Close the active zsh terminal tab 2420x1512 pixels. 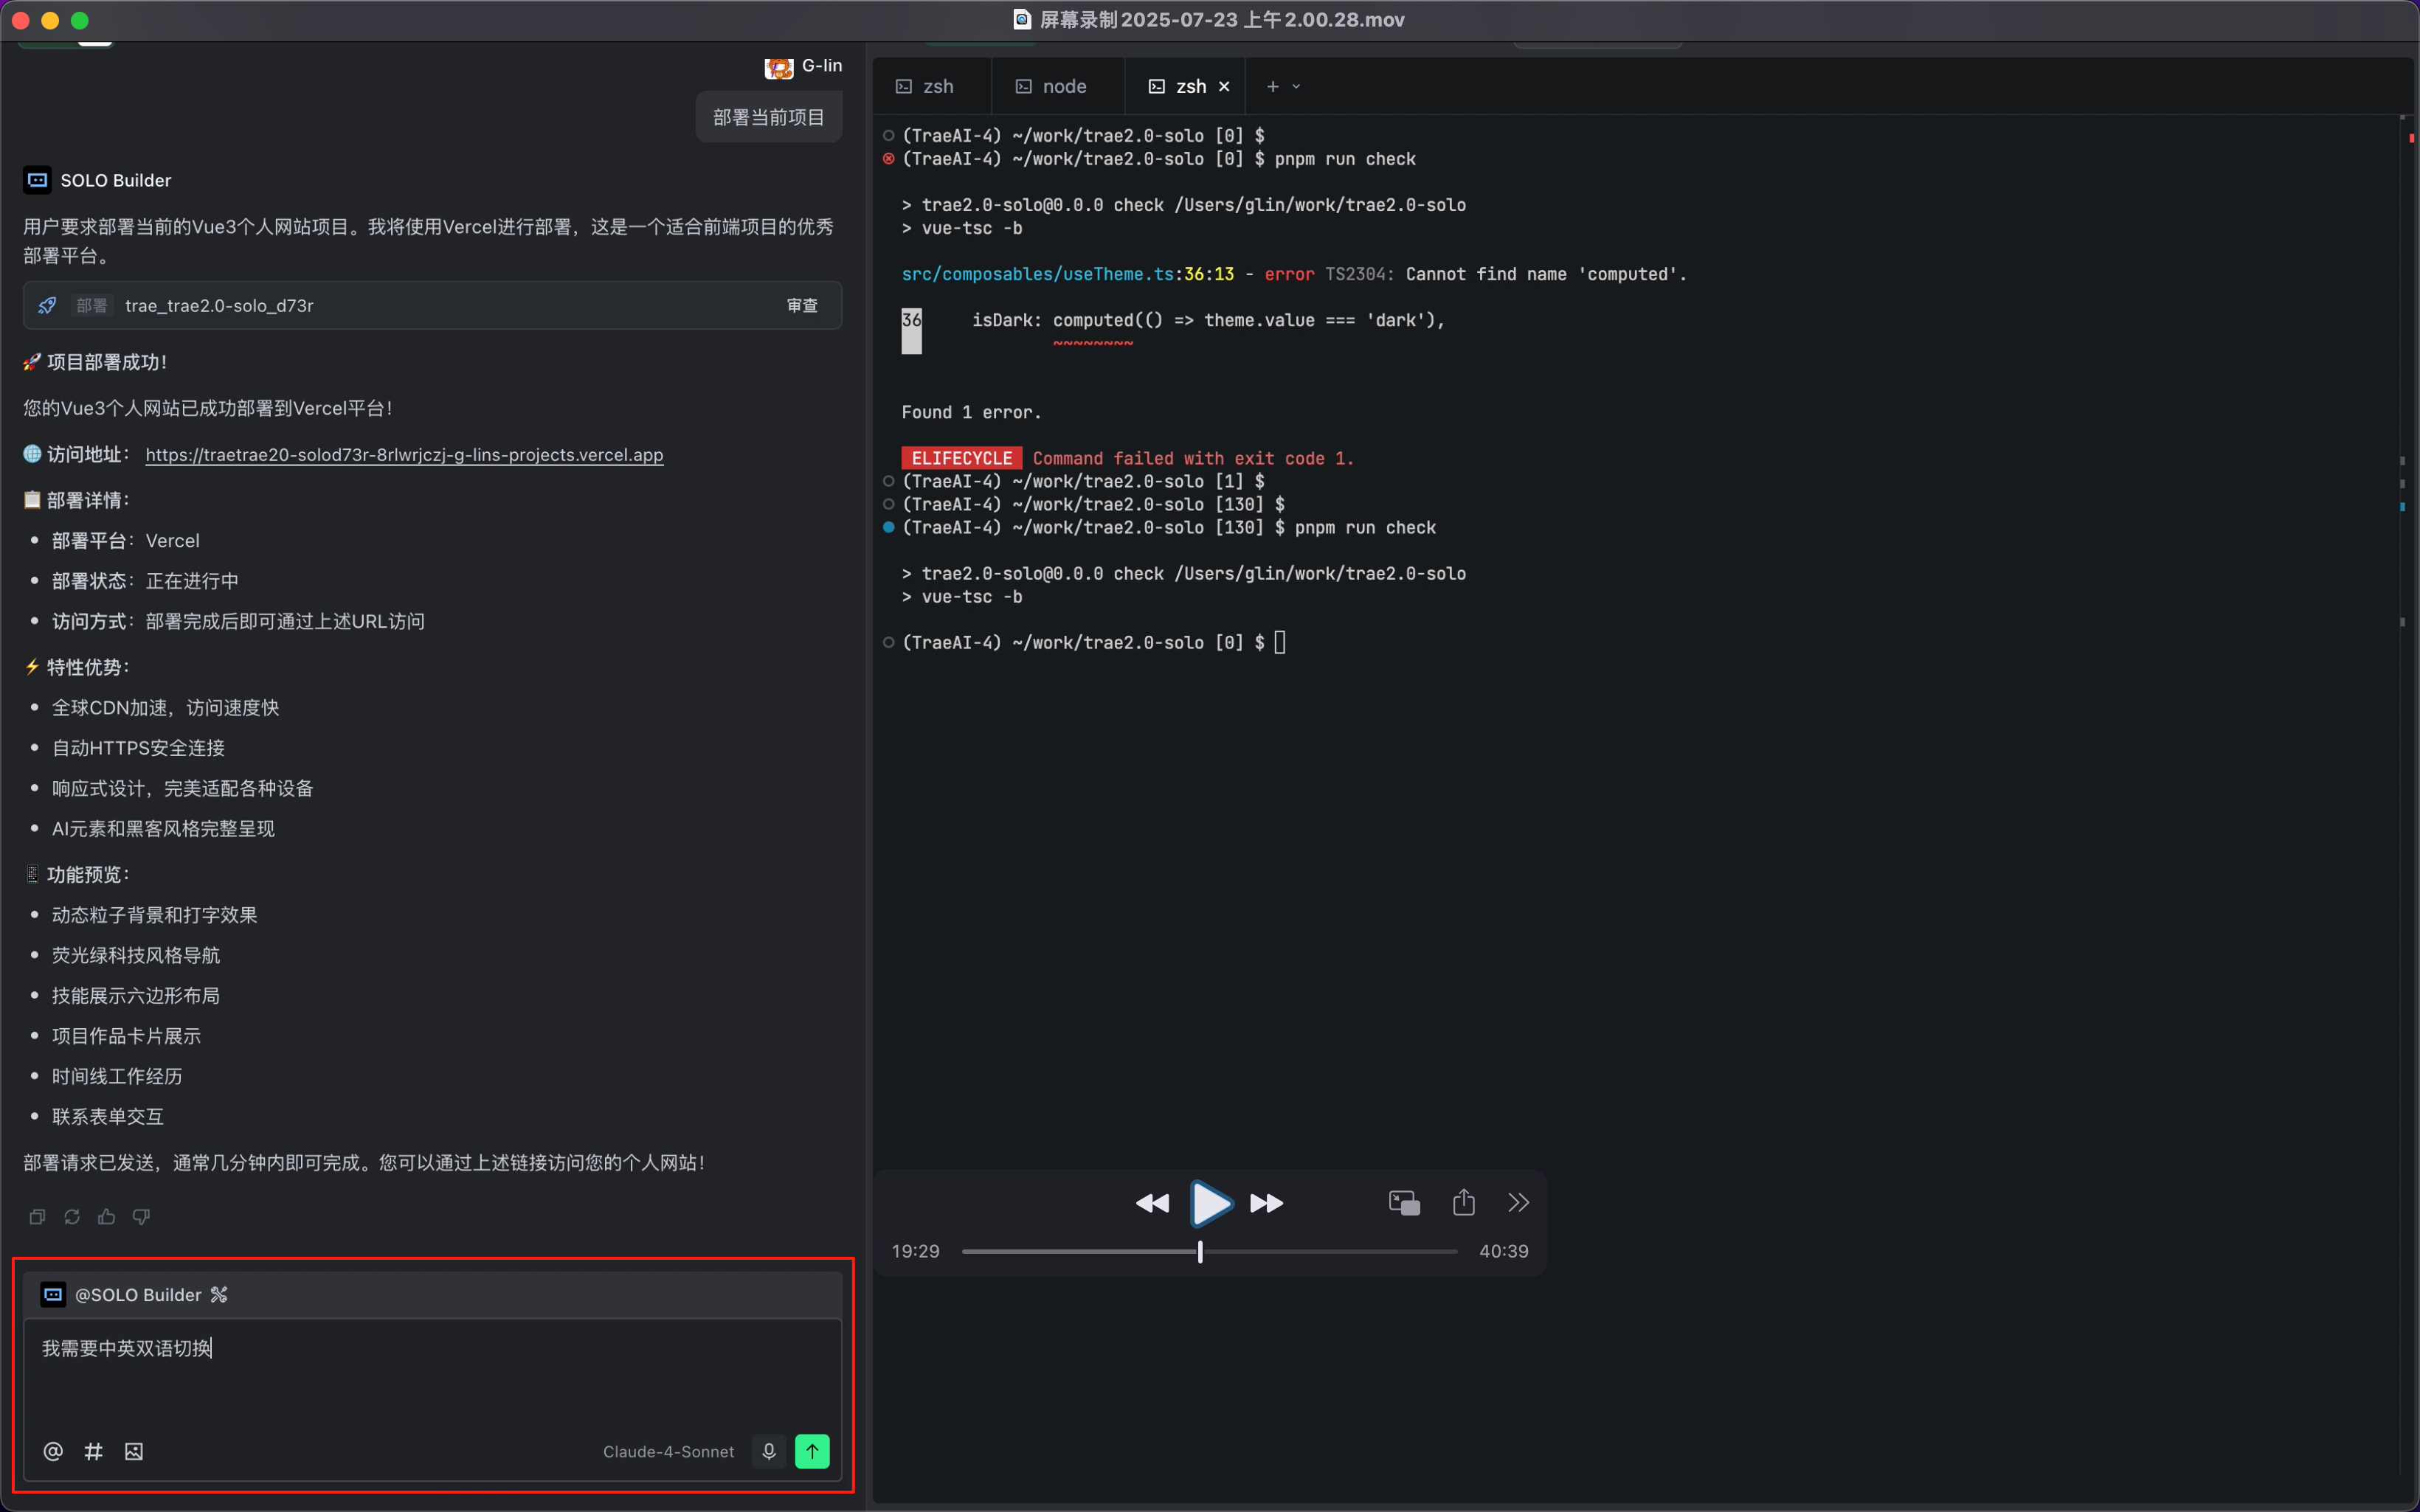(x=1224, y=87)
